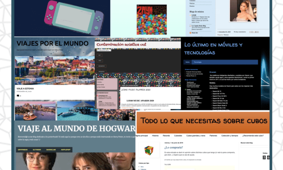Open the 'Colección y tiempos' tab
Viewport: 283px width, 170px height.
click(x=230, y=136)
